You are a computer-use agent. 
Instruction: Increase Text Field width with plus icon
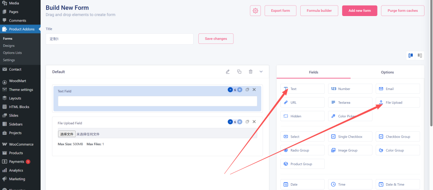click(x=240, y=90)
